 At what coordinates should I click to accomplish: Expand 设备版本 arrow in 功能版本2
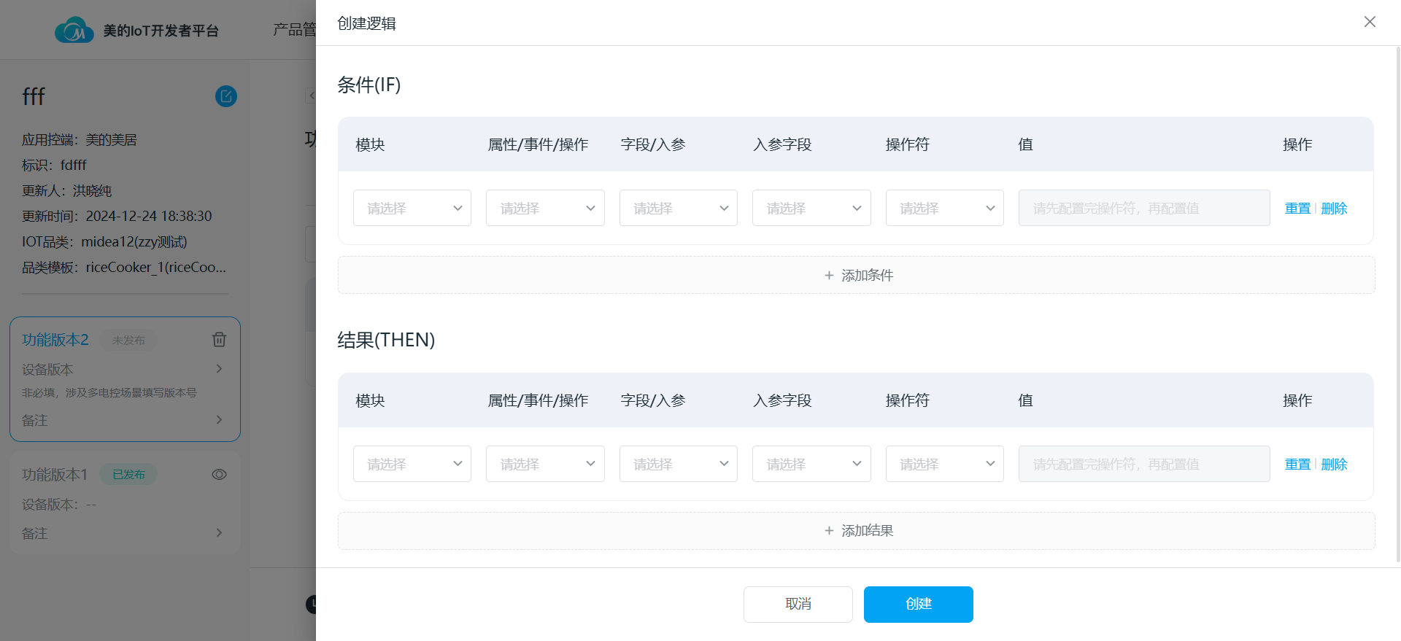(x=219, y=369)
